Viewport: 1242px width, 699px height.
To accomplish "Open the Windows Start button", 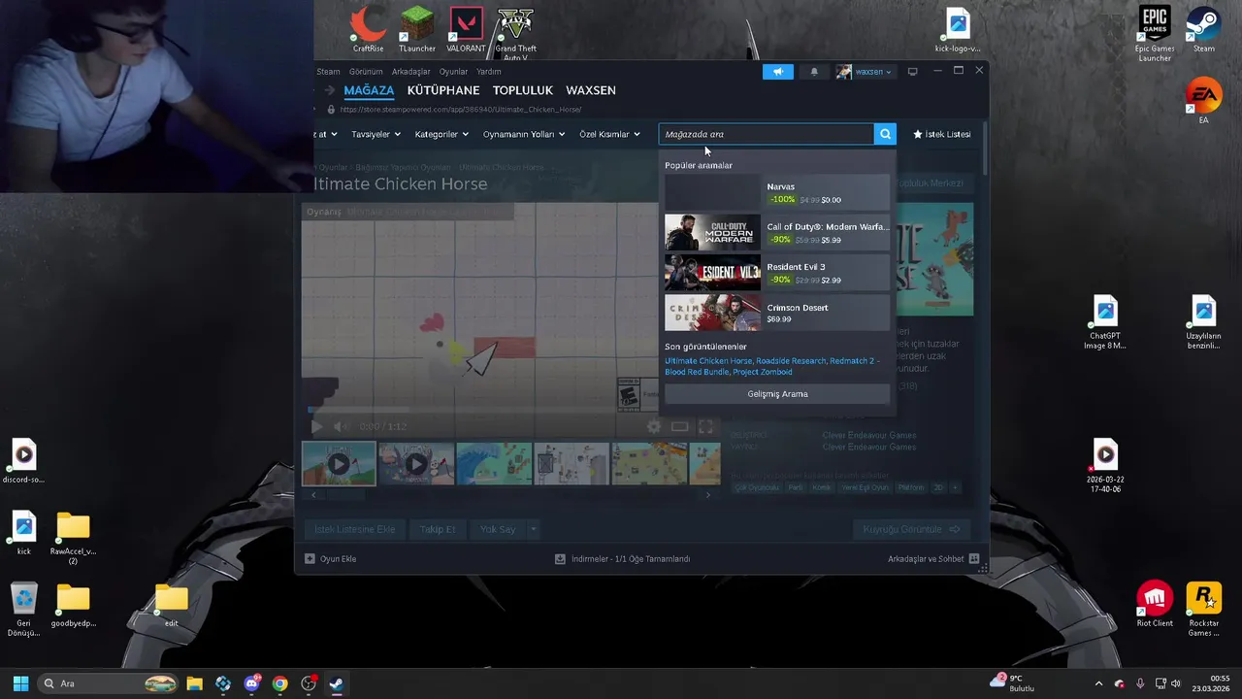I will pos(20,683).
